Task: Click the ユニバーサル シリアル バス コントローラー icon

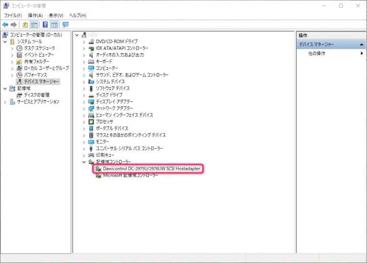Action: (91, 148)
